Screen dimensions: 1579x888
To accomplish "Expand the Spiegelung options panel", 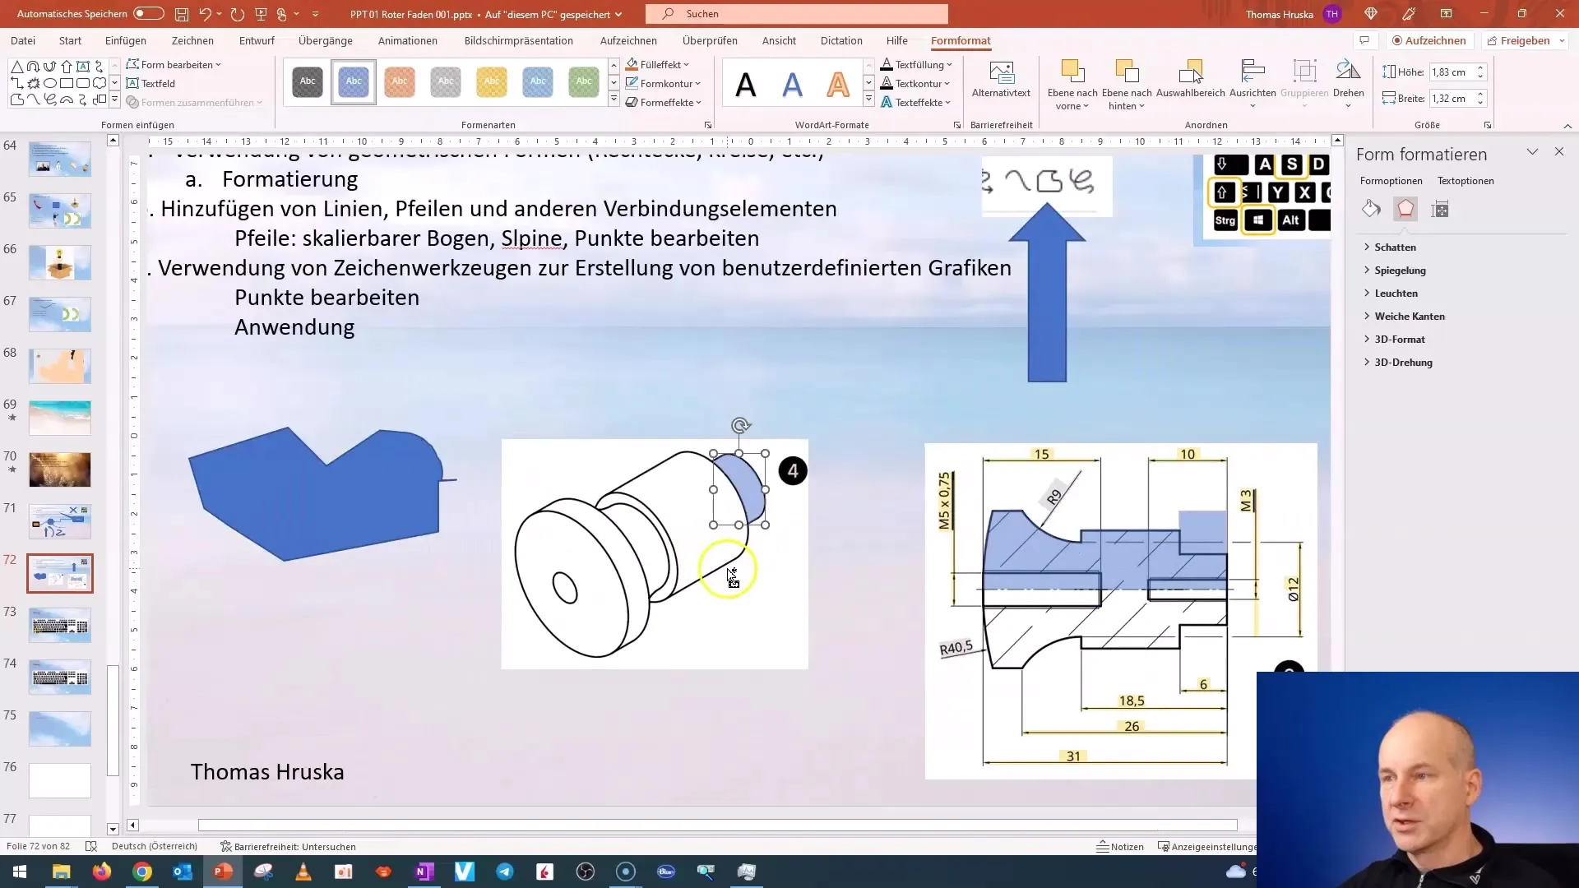I will (1400, 270).
